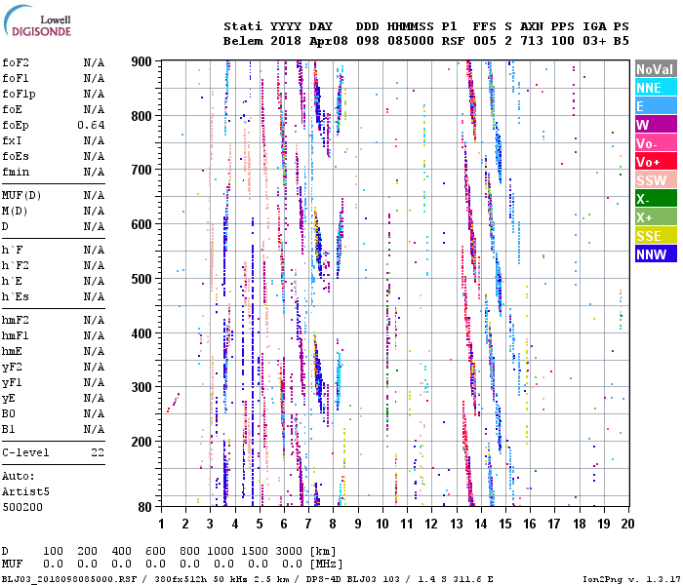Select the W purple legend swatch

[x=656, y=125]
